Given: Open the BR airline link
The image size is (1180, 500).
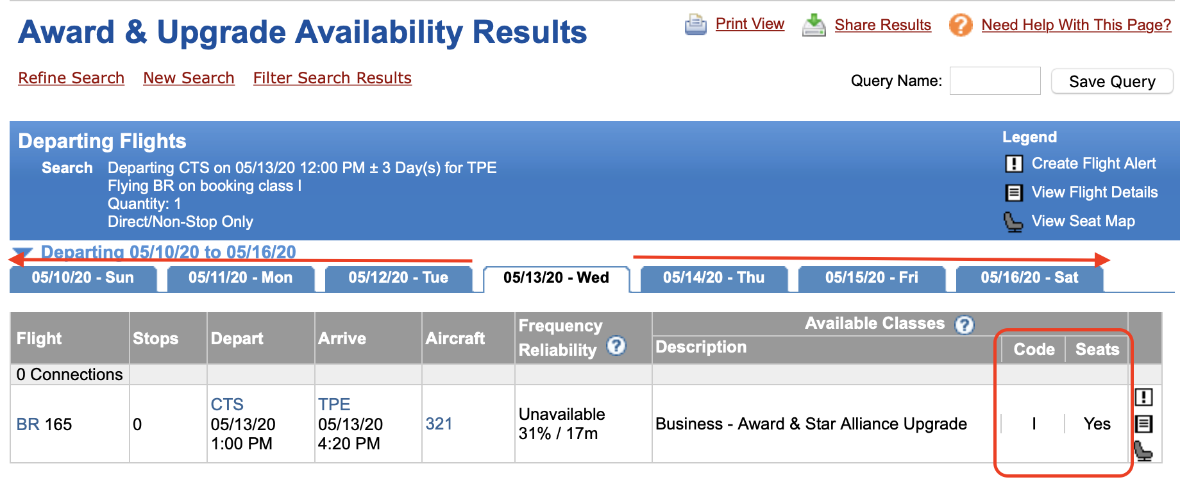Looking at the screenshot, I should (28, 424).
